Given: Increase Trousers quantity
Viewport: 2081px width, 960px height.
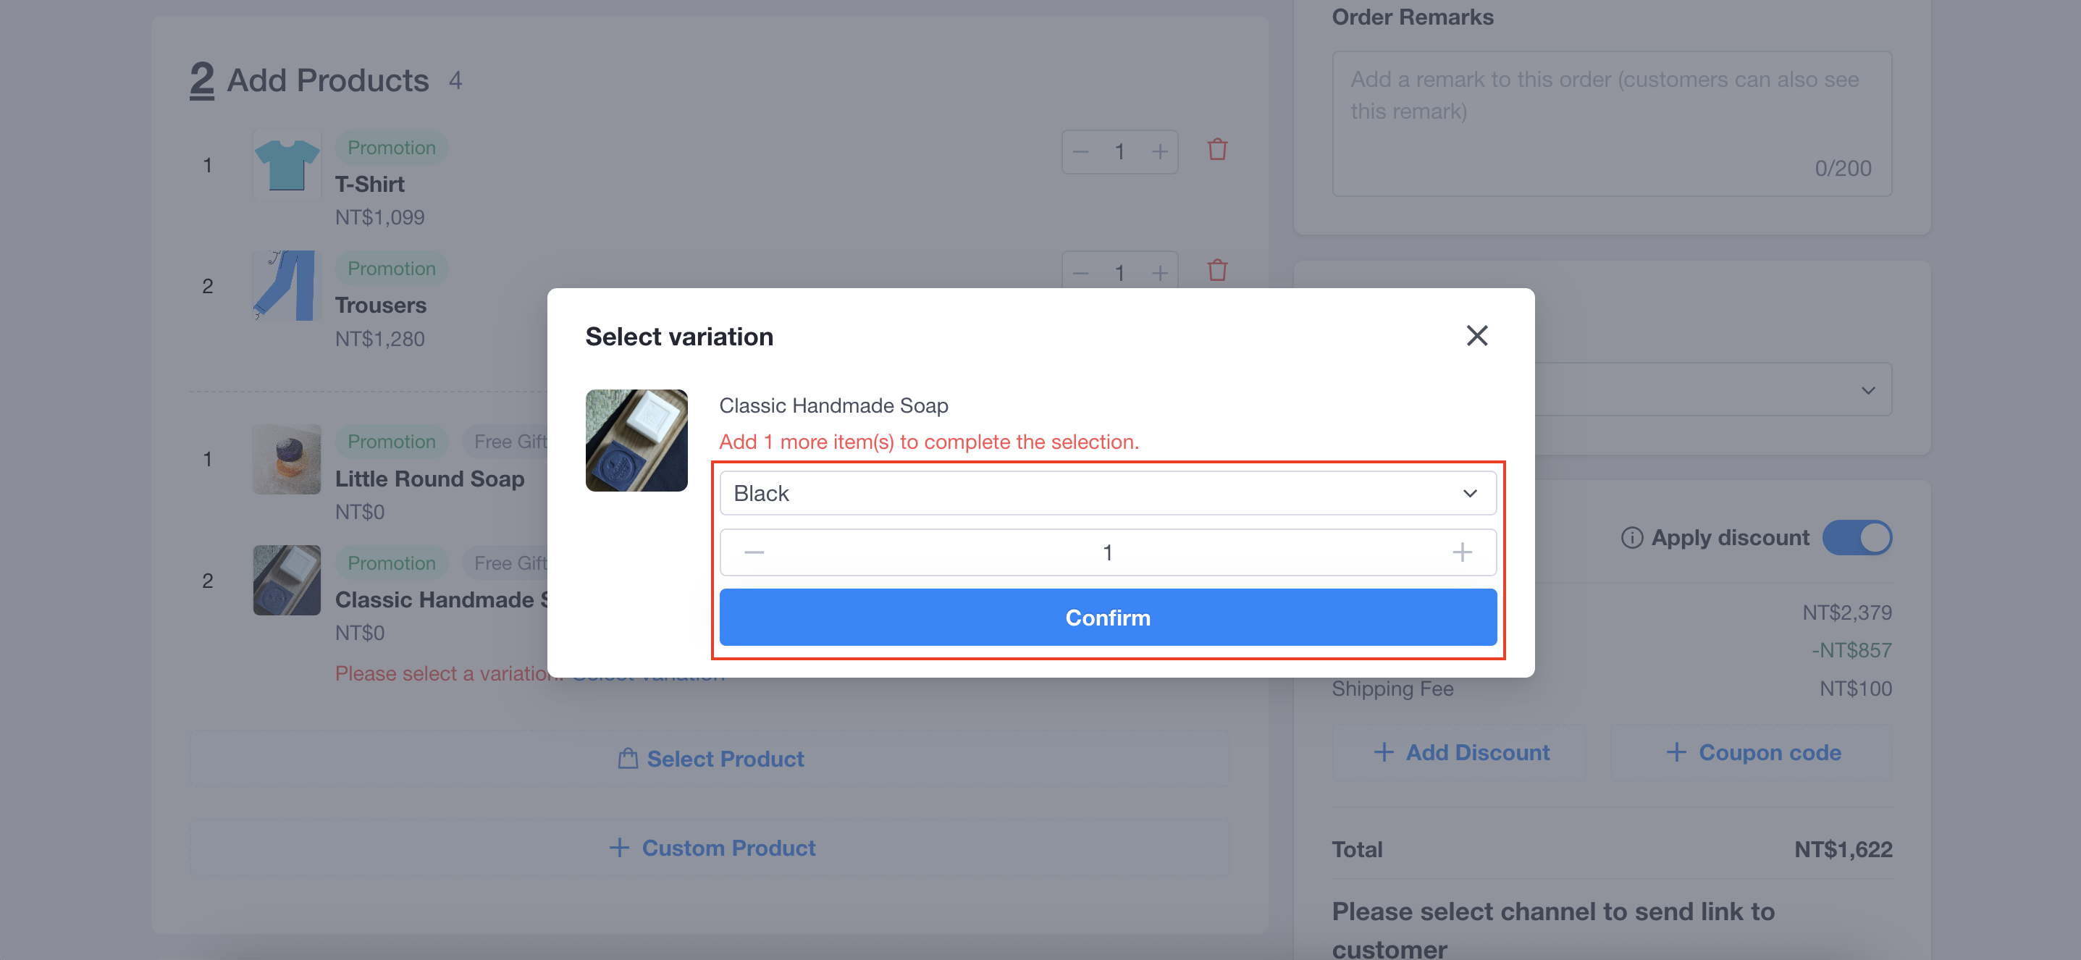Looking at the screenshot, I should [x=1159, y=274].
